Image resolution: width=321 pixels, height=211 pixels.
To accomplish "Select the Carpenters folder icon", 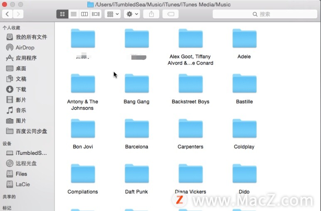I will click(x=190, y=129).
